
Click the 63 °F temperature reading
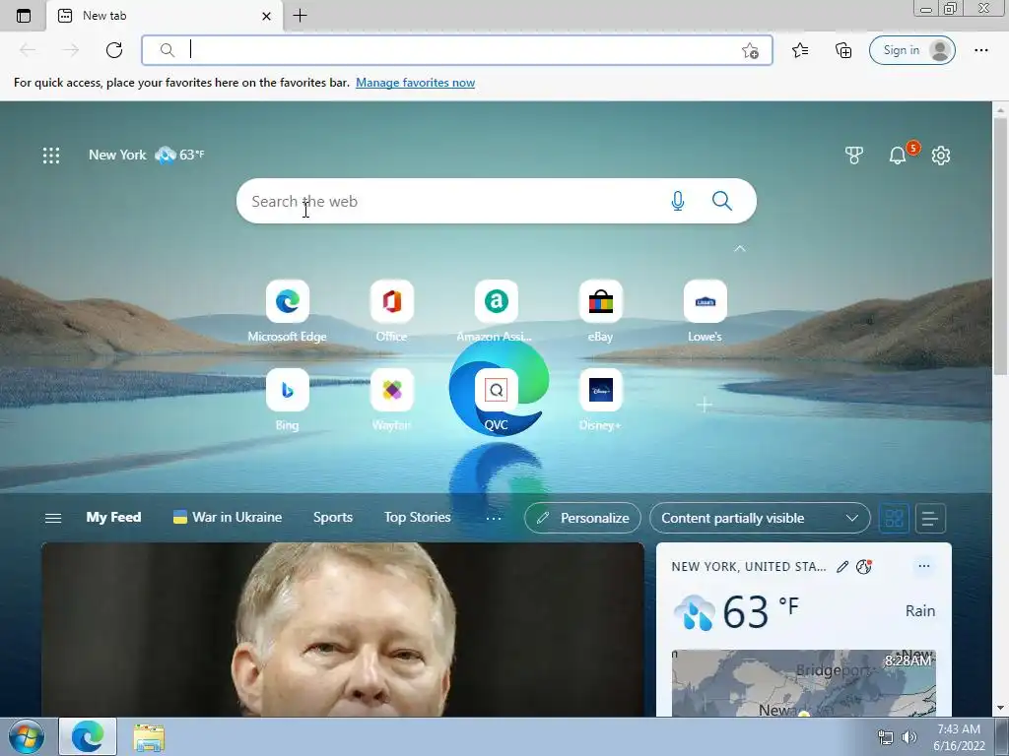click(x=761, y=610)
